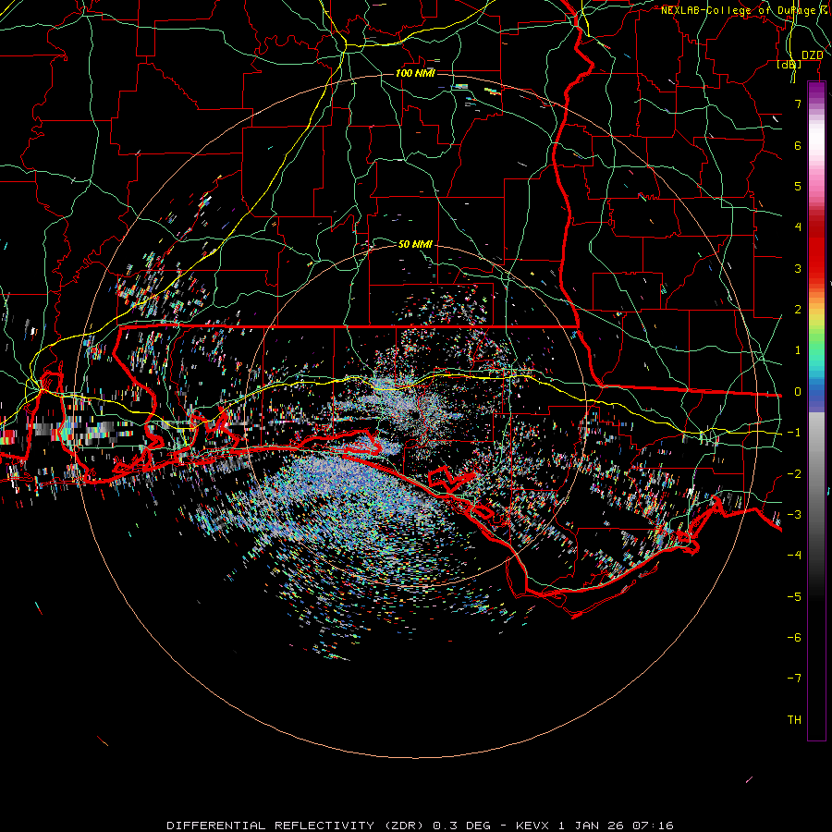Click the 100 NMI range ring label
The image size is (832, 832).
pos(415,73)
